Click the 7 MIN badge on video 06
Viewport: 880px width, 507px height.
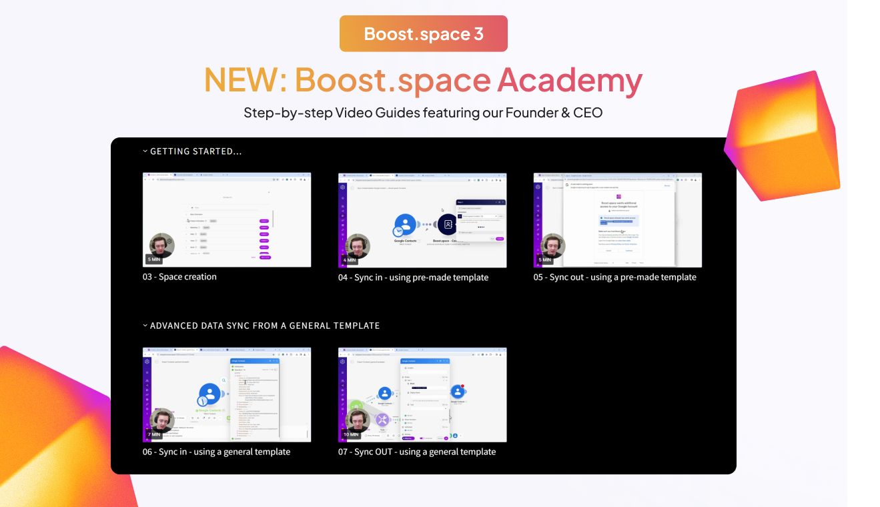pyautogui.click(x=154, y=434)
